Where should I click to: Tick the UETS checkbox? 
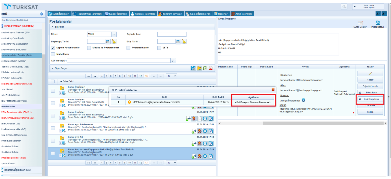pos(159,48)
